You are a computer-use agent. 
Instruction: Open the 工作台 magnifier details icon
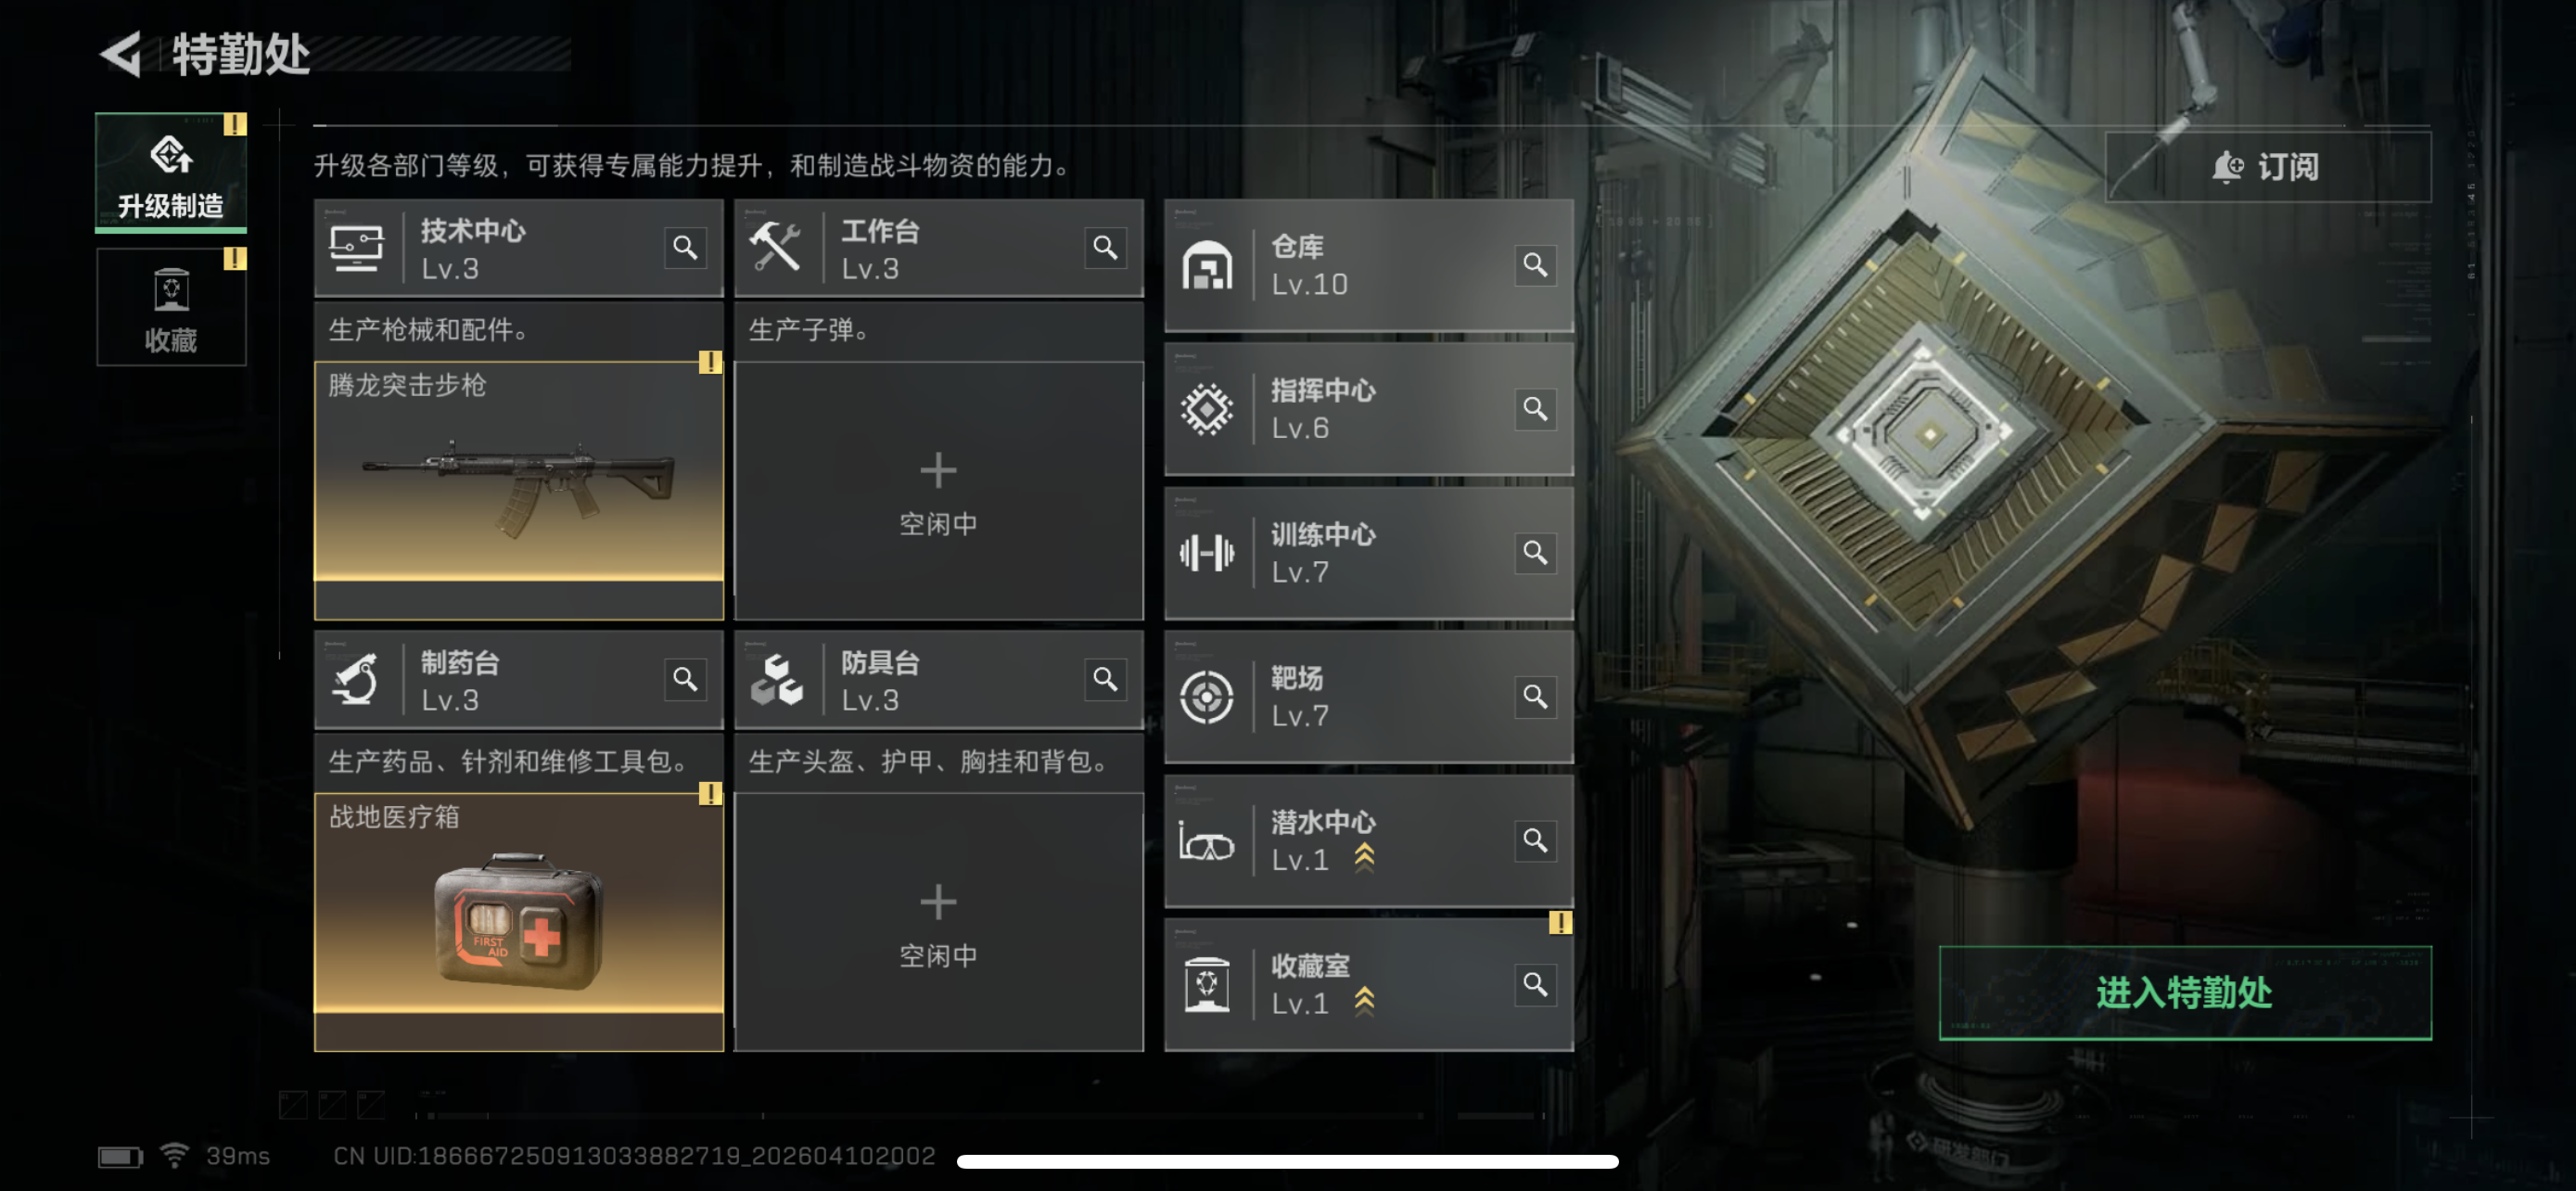1105,247
